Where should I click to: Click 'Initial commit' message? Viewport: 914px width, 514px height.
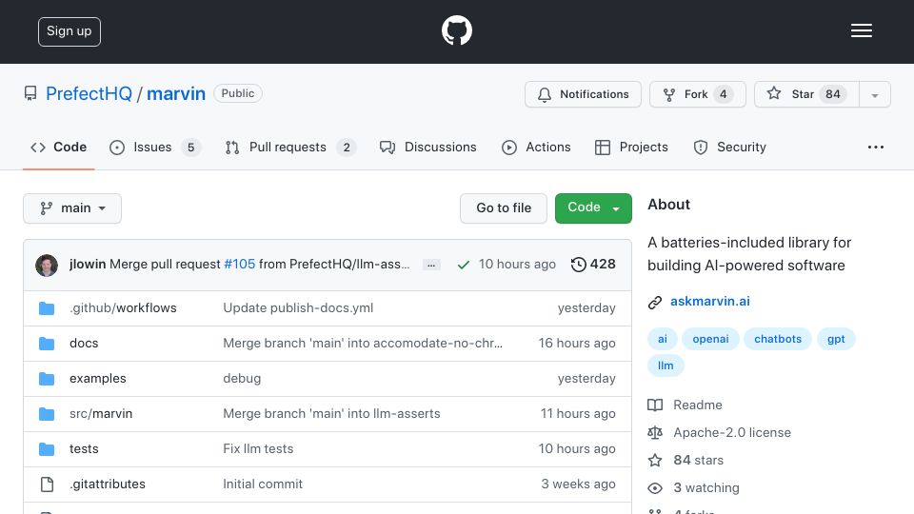263,484
